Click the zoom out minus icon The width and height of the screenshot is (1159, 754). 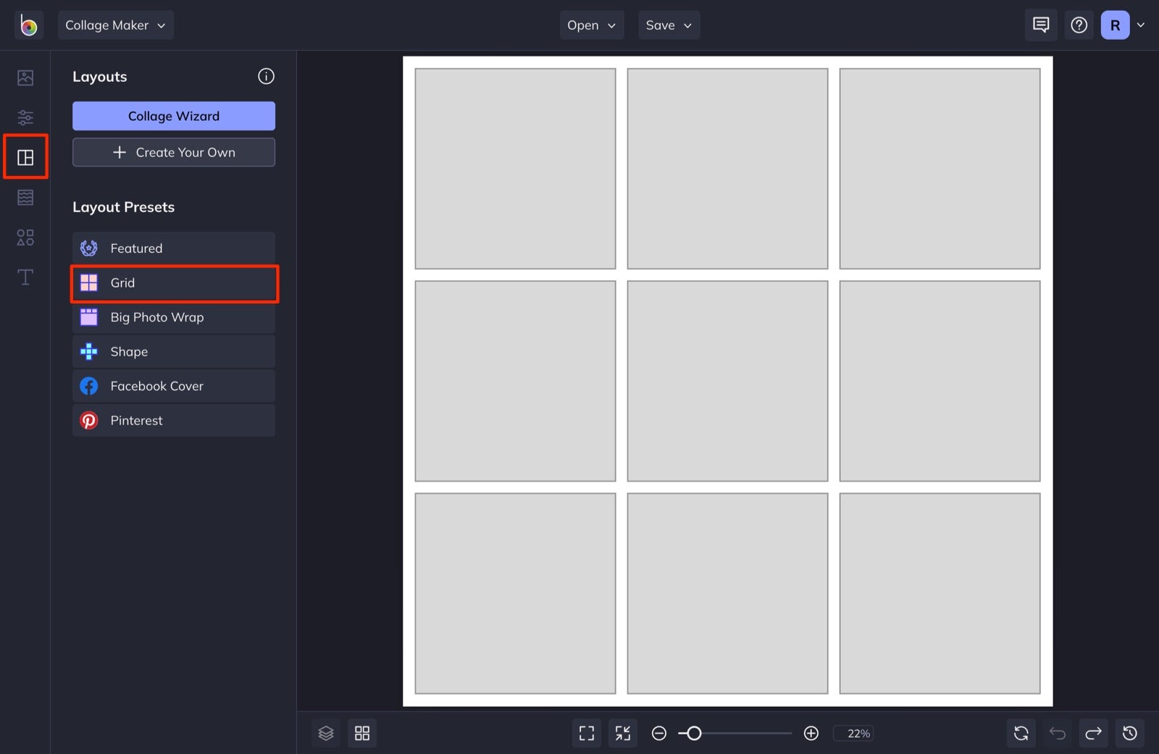[x=658, y=733]
